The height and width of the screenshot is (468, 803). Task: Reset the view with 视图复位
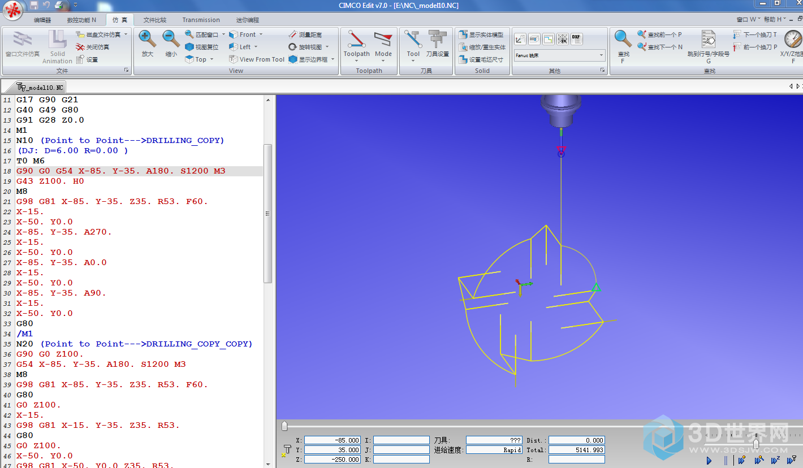202,47
